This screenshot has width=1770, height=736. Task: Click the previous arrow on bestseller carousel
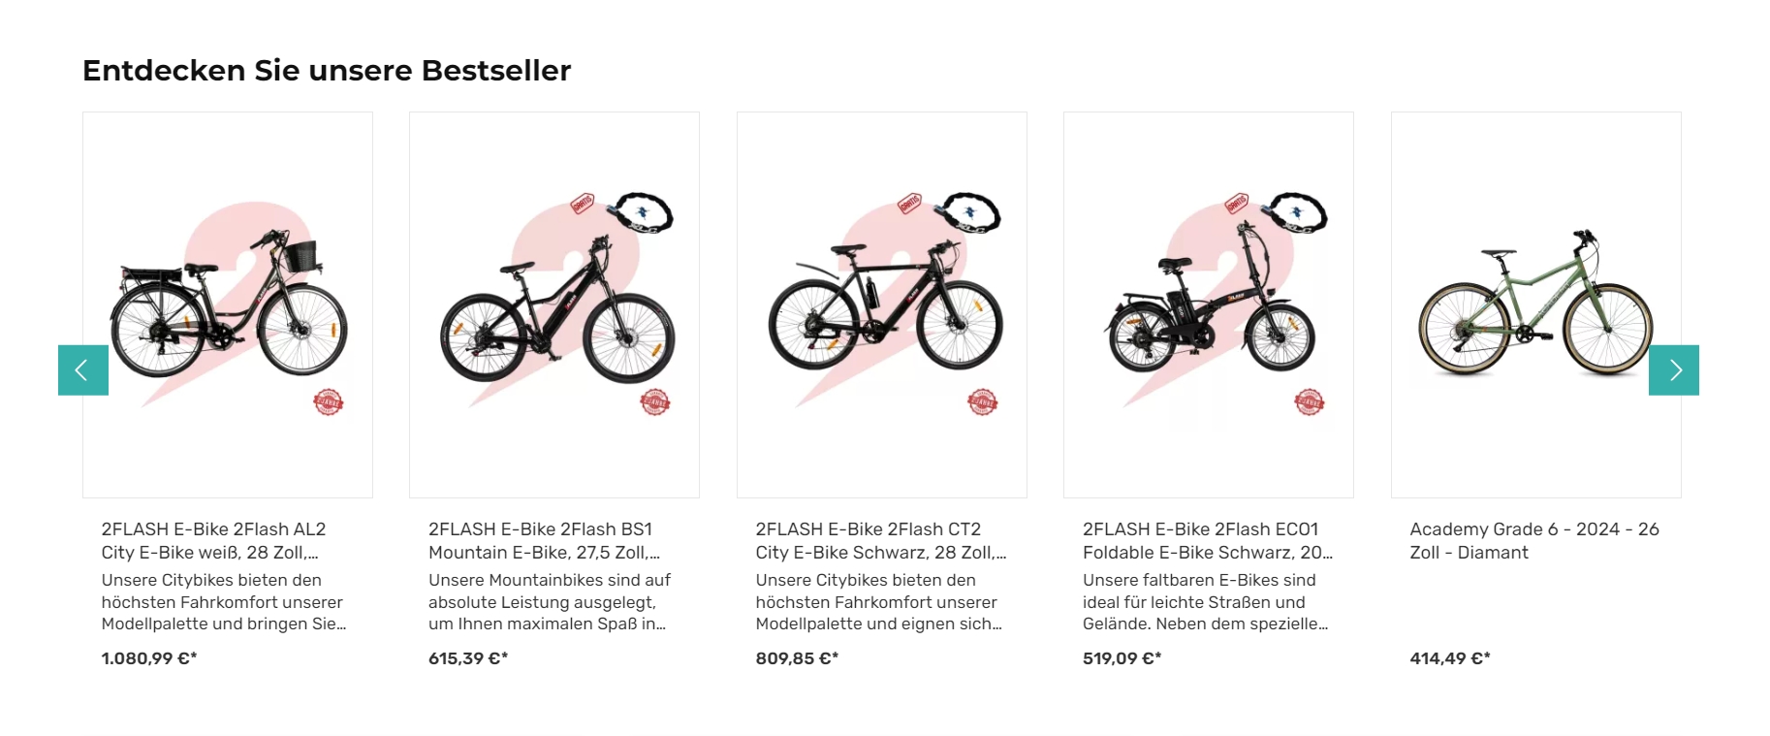[83, 370]
